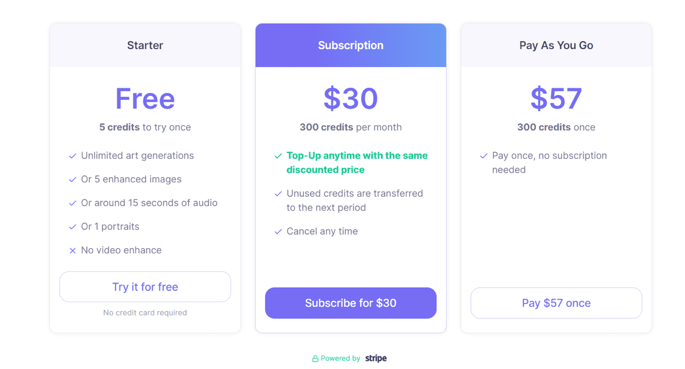Click the Top-Up anytime discounted price text

(x=357, y=163)
